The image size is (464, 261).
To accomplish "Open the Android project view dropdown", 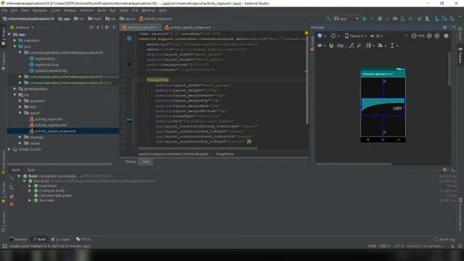I will click(22, 28).
